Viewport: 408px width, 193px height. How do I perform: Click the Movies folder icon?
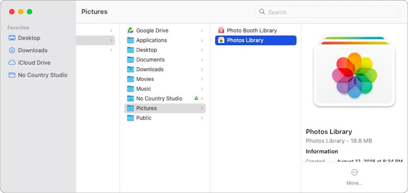pos(131,79)
